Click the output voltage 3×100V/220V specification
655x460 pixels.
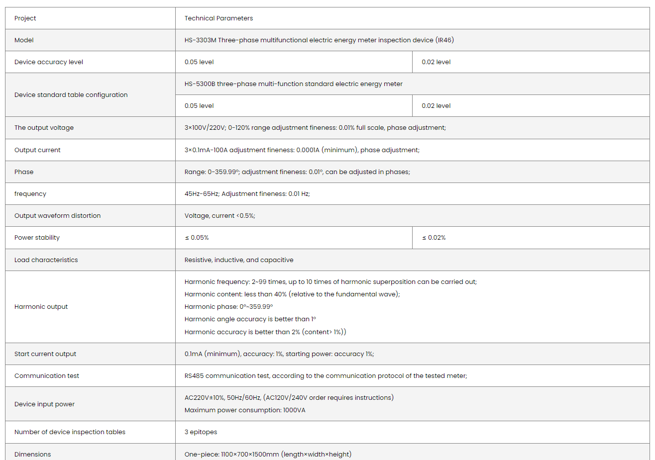coord(315,128)
